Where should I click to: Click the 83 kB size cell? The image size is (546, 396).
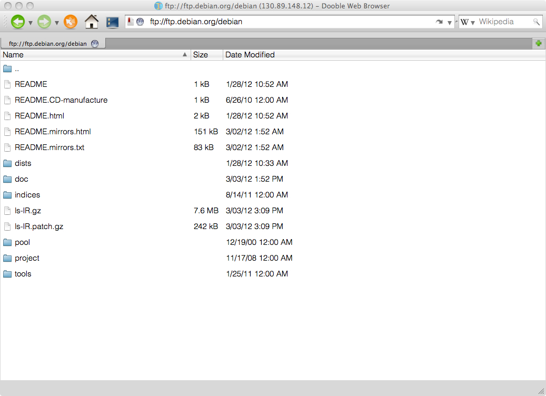(x=204, y=147)
